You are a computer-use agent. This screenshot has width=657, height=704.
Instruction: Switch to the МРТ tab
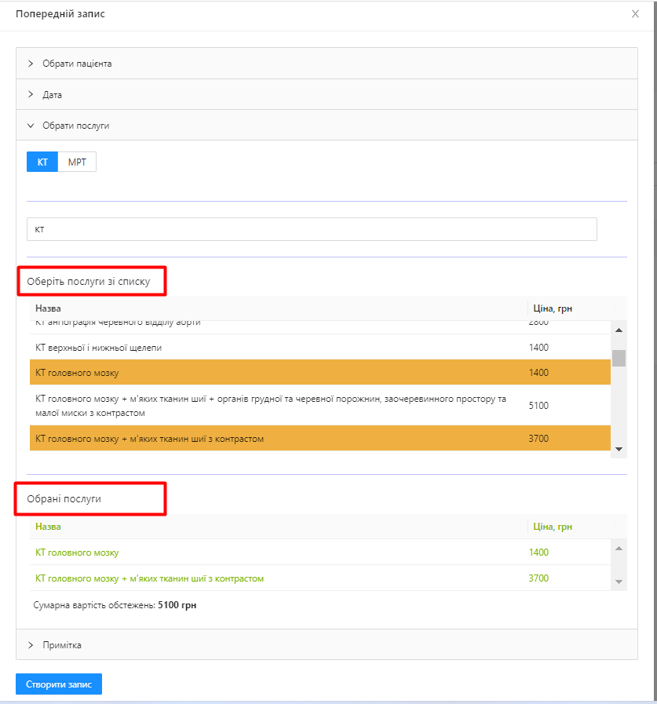(x=77, y=162)
